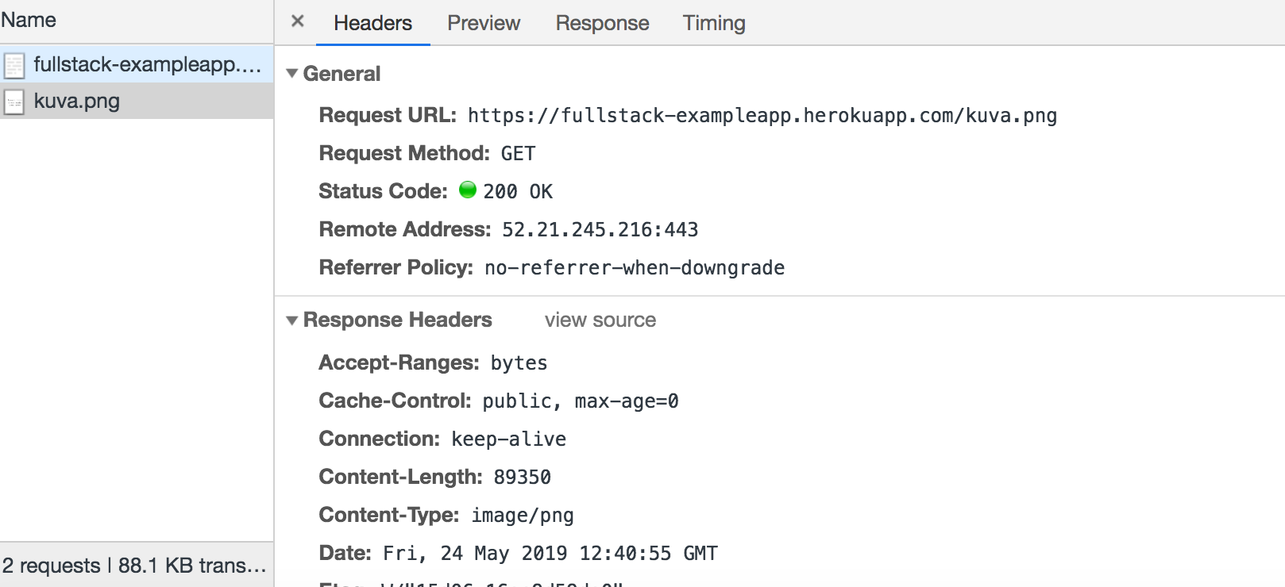Switch to the Preview tab

click(484, 23)
